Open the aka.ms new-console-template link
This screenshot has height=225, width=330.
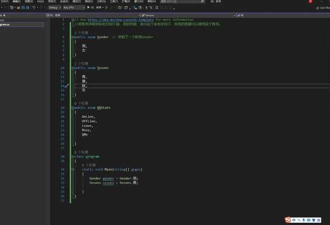tap(120, 20)
